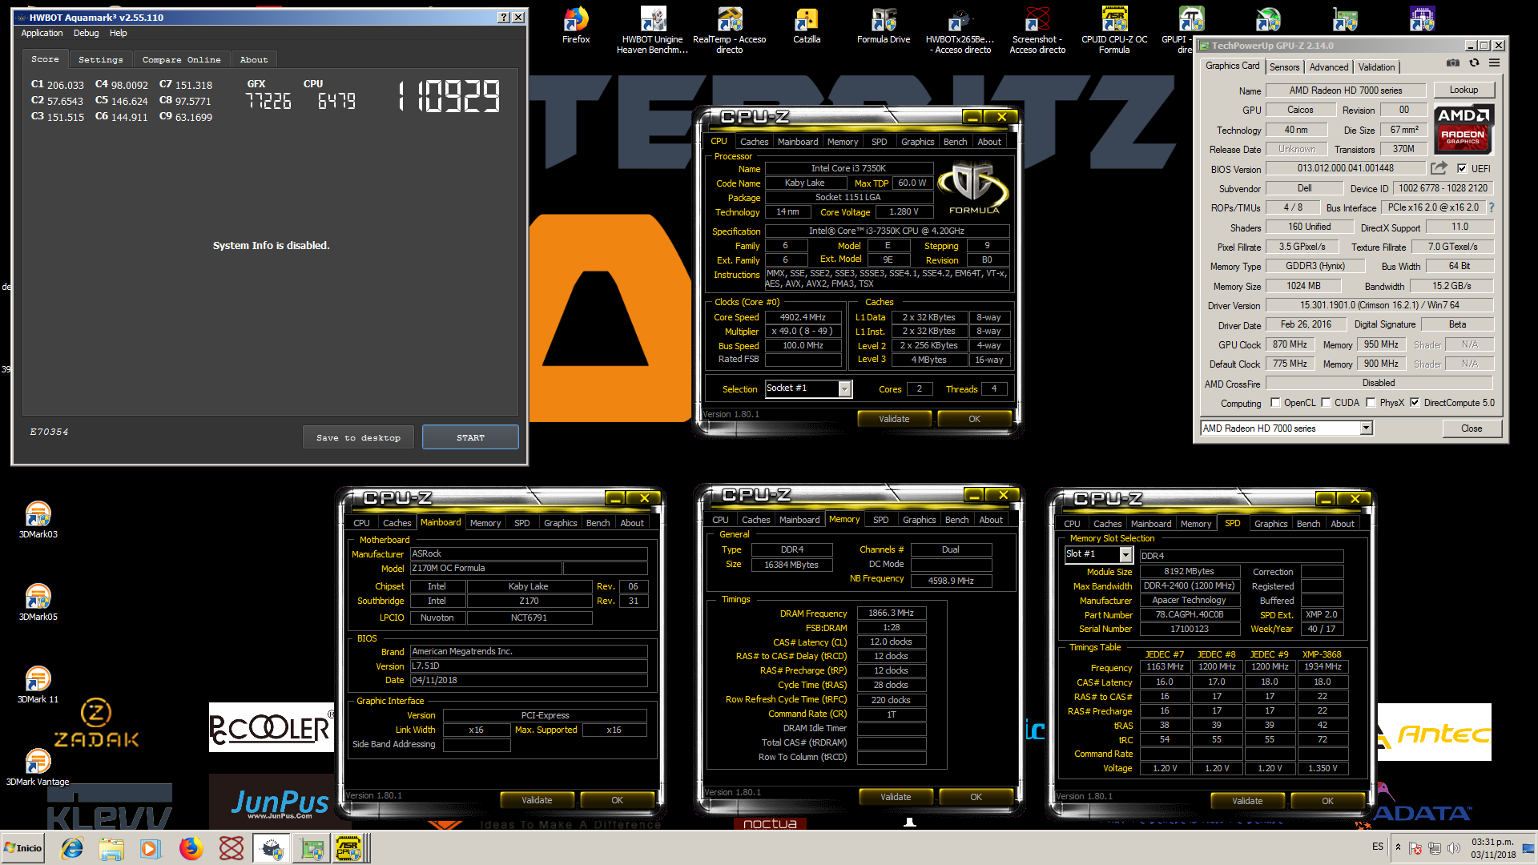
Task: Open GPU-Z hamburger menu
Action: click(x=1495, y=62)
